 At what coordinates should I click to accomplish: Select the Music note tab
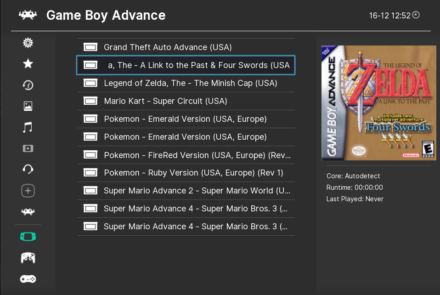click(x=28, y=127)
